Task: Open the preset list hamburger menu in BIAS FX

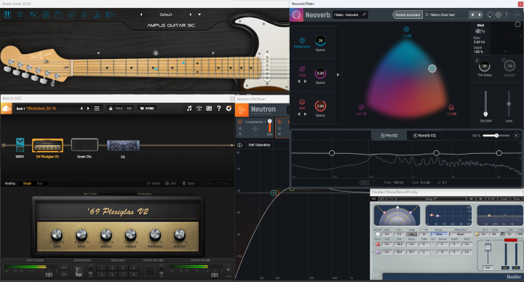Action: (97, 109)
